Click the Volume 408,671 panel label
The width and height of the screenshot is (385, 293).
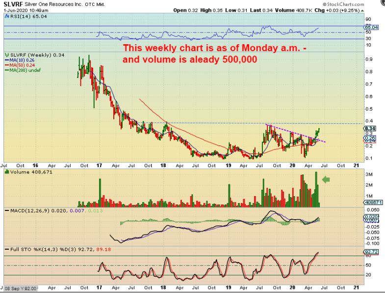tap(31, 172)
